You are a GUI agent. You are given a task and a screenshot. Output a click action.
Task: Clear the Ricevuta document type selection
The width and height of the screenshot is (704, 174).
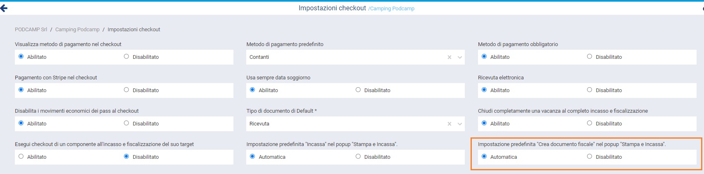pyautogui.click(x=449, y=124)
